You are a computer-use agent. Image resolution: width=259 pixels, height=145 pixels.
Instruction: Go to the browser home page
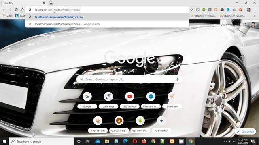pyautogui.click(x=22, y=10)
